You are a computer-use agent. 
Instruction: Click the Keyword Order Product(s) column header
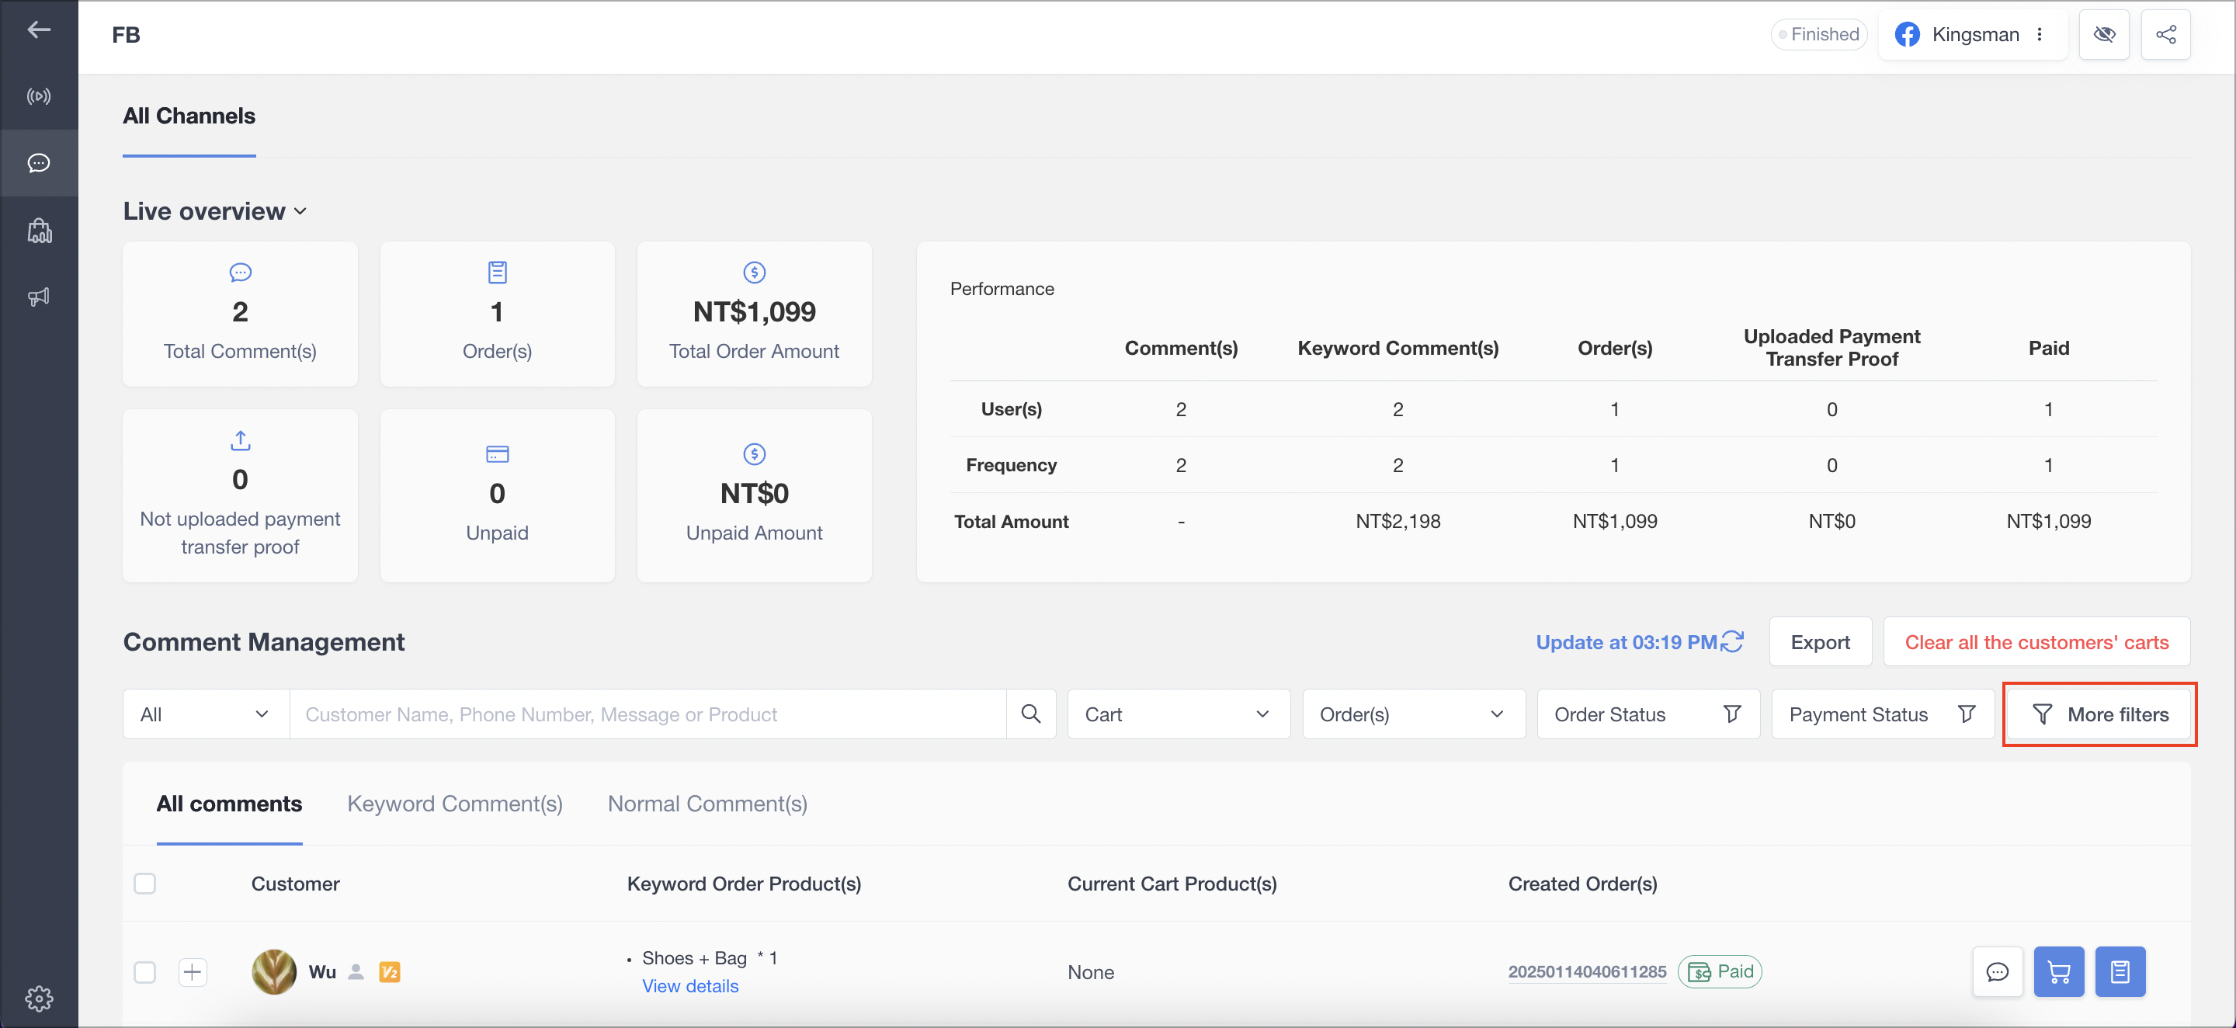point(744,884)
